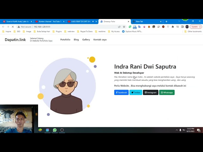This screenshot has height=152, width=203.
Task: Open the Plugins bookmarks folder
Action: [57, 31]
